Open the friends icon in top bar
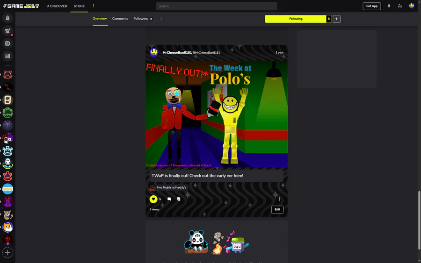The image size is (421, 263). click(400, 6)
